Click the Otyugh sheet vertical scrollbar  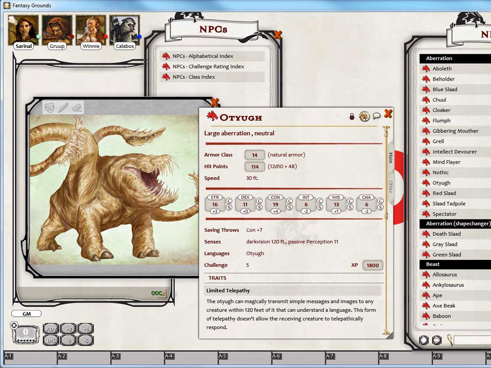385,230
